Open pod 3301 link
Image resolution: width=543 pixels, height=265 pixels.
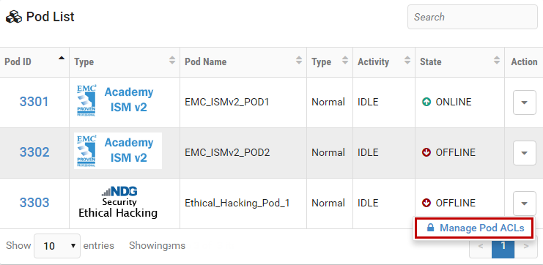(34, 102)
